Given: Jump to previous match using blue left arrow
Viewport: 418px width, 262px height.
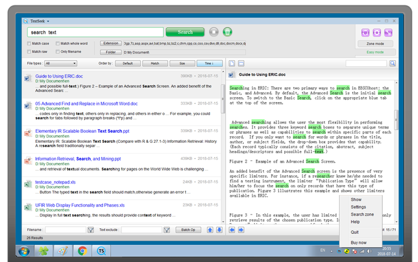Looking at the screenshot, I should coord(232,230).
